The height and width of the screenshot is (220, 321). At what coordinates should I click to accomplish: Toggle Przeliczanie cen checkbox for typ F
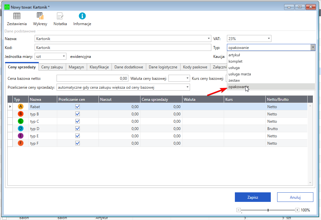[78, 143]
